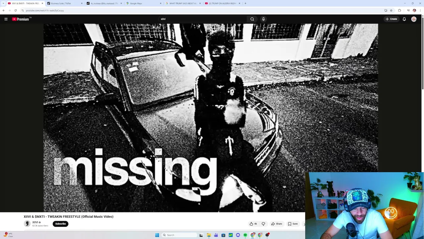424x239 pixels.
Task: Open the app with red notification badge on taskbar
Action: [x=267, y=235]
